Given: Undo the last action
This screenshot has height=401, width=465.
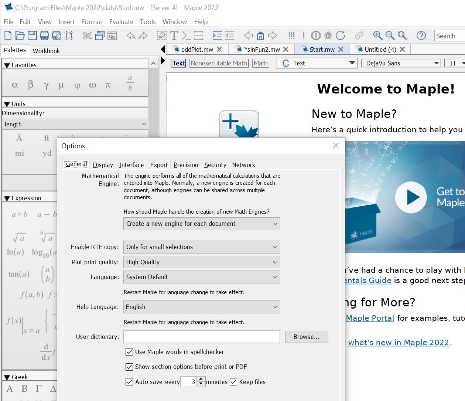Looking at the screenshot, I should point(131,35).
